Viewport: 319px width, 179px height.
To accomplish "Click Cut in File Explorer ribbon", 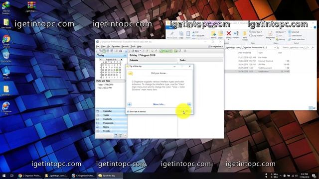I will pos(195,32).
